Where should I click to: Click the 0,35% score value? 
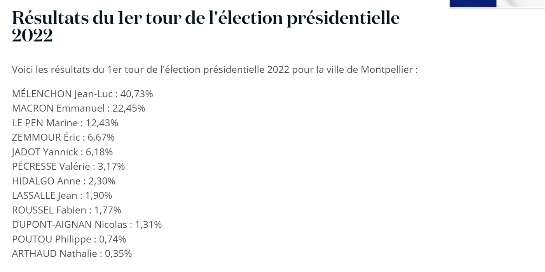pos(118,254)
